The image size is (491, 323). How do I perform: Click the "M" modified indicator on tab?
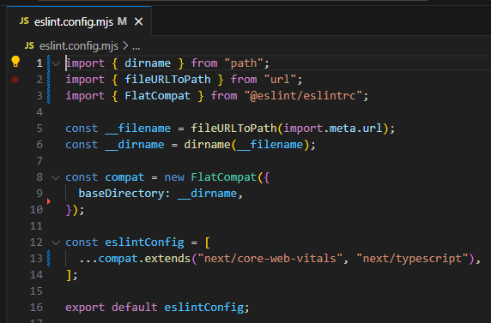pyautogui.click(x=122, y=21)
